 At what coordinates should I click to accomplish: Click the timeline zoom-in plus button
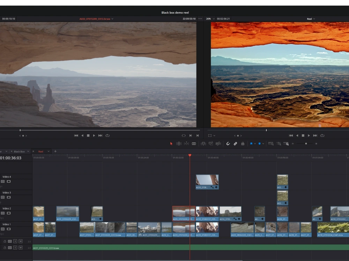[316, 144]
